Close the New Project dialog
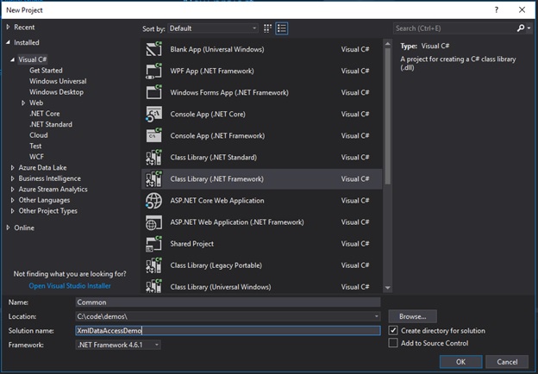Screen dimensions: 538x374 (x=522, y=10)
